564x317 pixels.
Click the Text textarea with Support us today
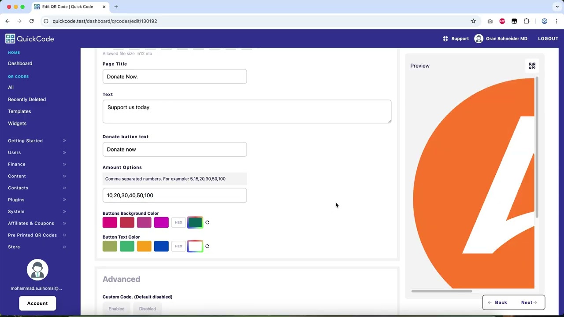(x=247, y=111)
